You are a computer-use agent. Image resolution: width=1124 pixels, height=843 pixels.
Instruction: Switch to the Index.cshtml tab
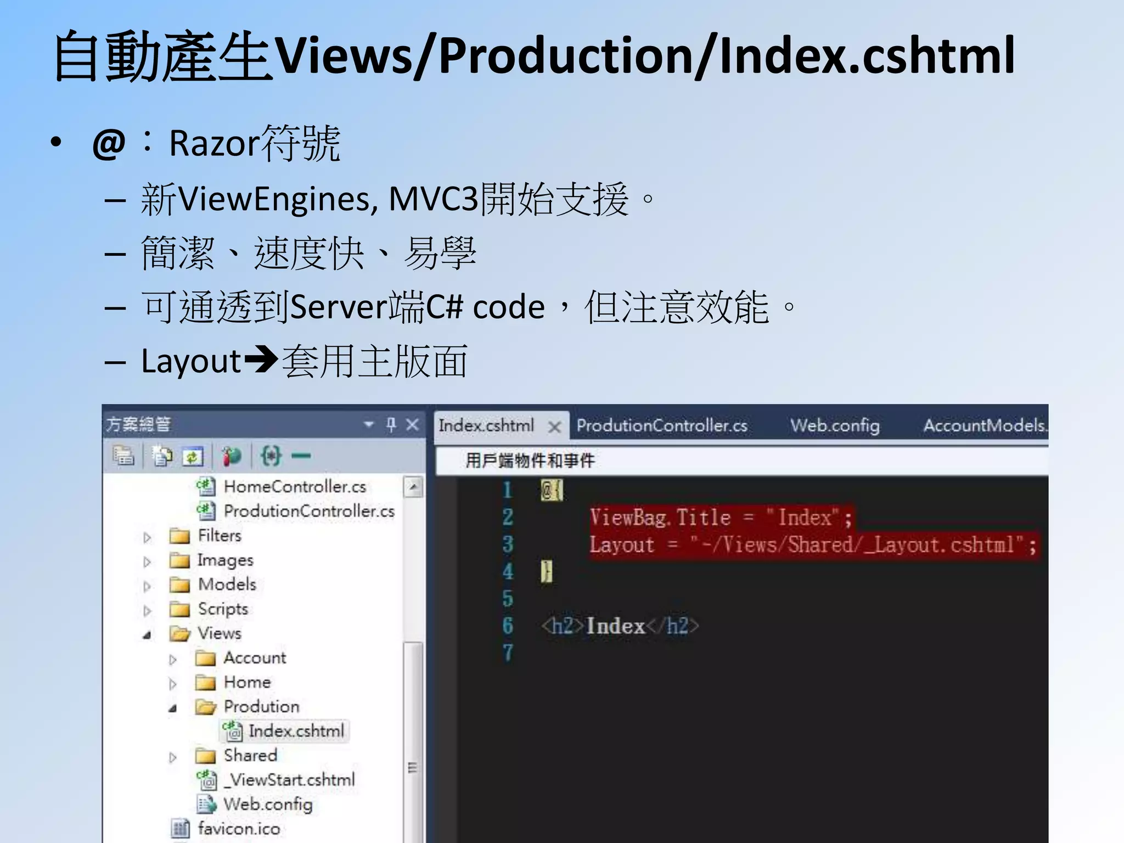(x=486, y=425)
